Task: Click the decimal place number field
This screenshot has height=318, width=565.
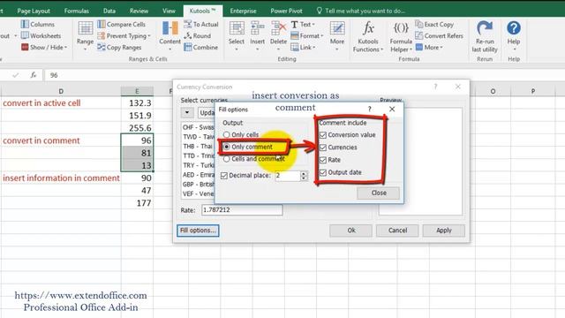Action: [287, 176]
